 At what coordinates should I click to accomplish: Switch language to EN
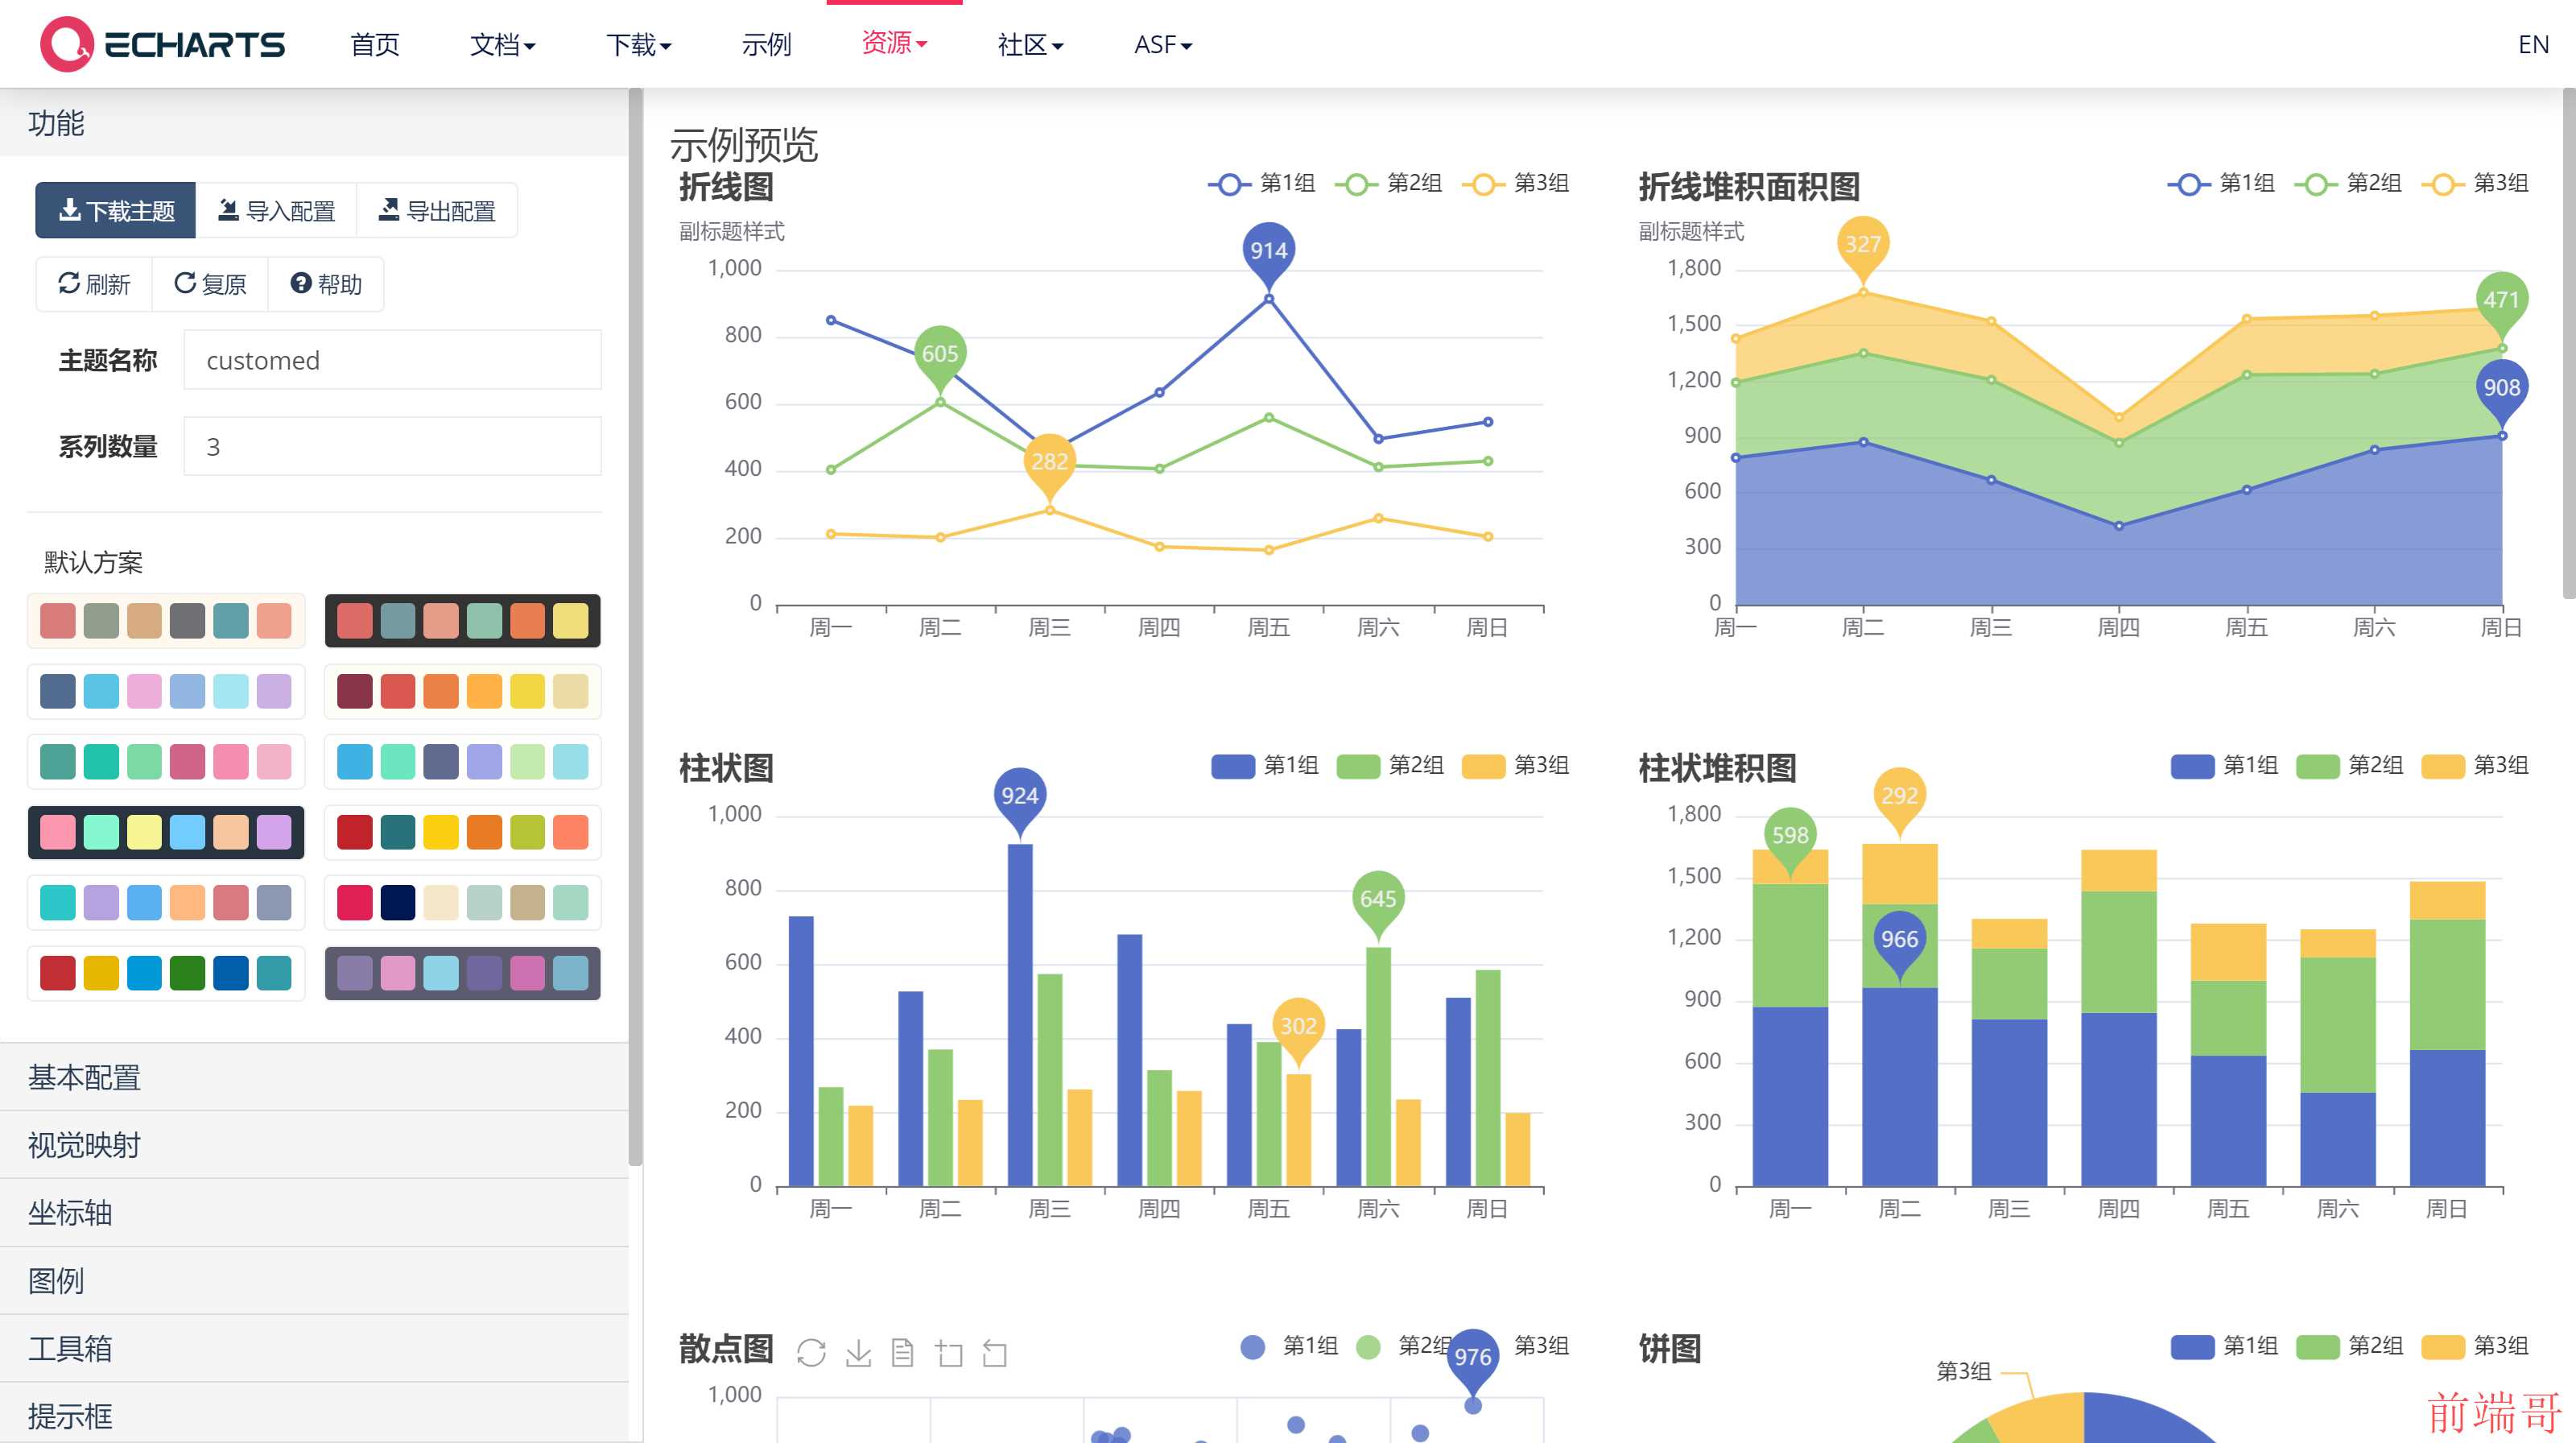coord(2533,44)
